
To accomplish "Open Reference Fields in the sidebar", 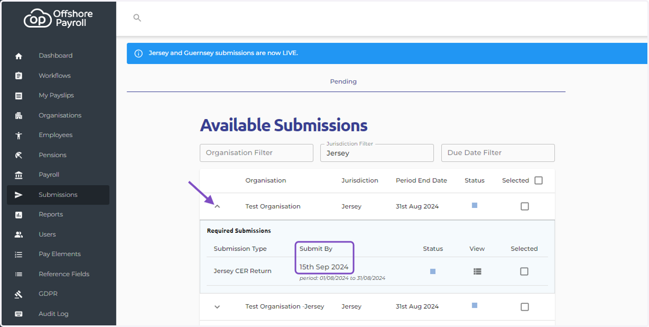I will (x=58, y=274).
